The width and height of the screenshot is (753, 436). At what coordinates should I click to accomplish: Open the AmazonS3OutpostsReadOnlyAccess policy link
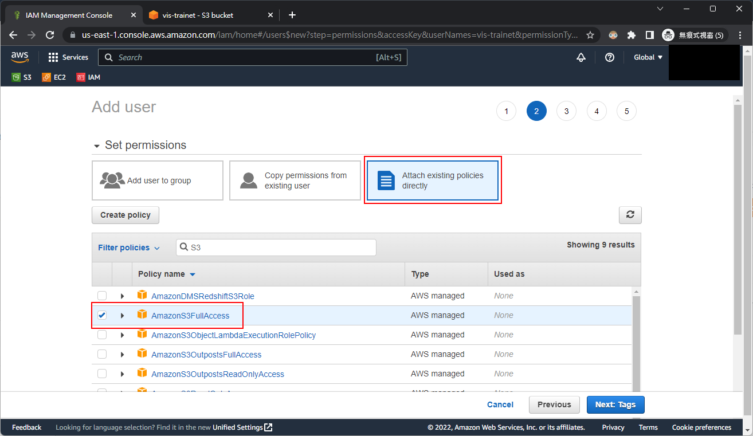(218, 374)
